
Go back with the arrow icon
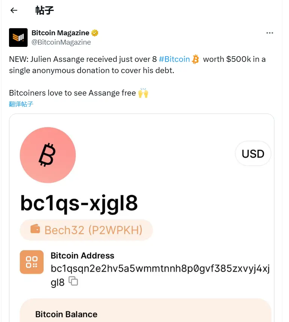(14, 10)
